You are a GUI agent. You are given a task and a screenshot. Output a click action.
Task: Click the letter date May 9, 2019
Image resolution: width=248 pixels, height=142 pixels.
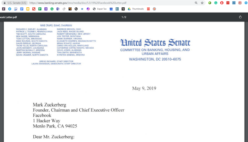(x=144, y=88)
